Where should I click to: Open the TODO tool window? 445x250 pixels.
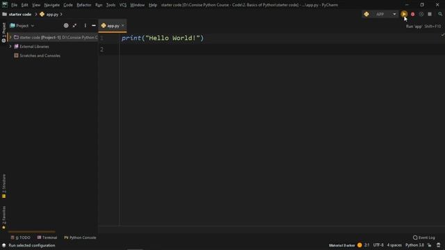[20, 237]
